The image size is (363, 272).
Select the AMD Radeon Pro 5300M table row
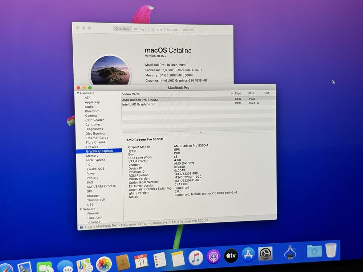tap(199, 99)
